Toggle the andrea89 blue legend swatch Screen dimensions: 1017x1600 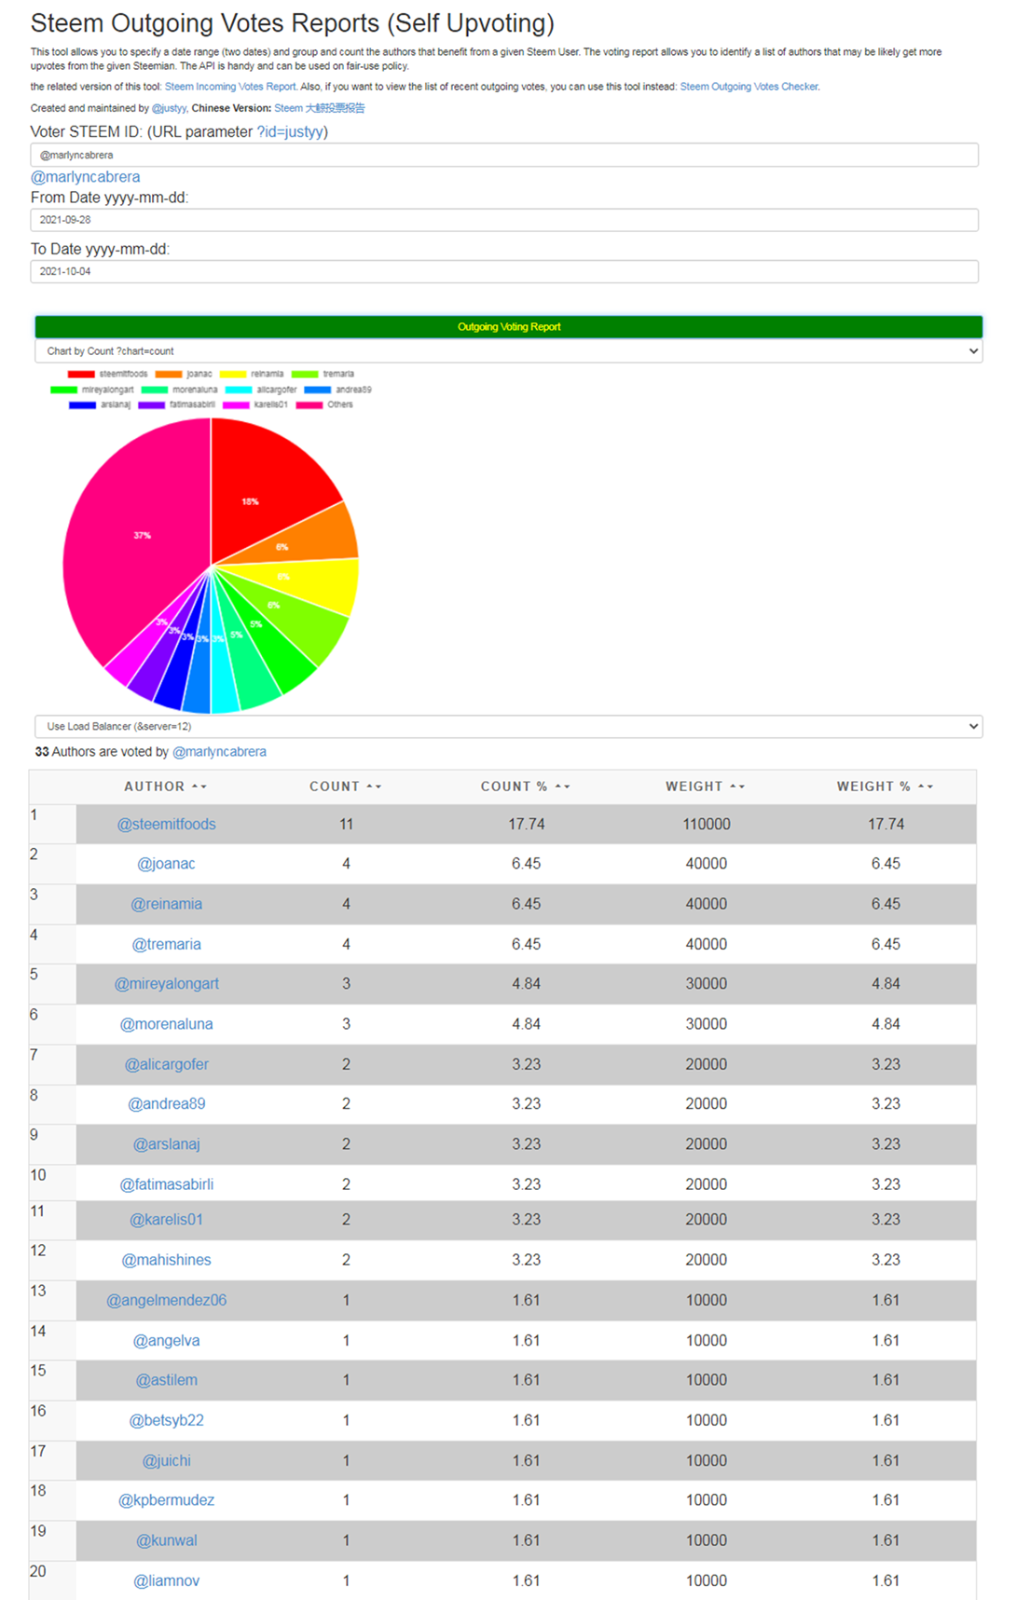(x=318, y=390)
